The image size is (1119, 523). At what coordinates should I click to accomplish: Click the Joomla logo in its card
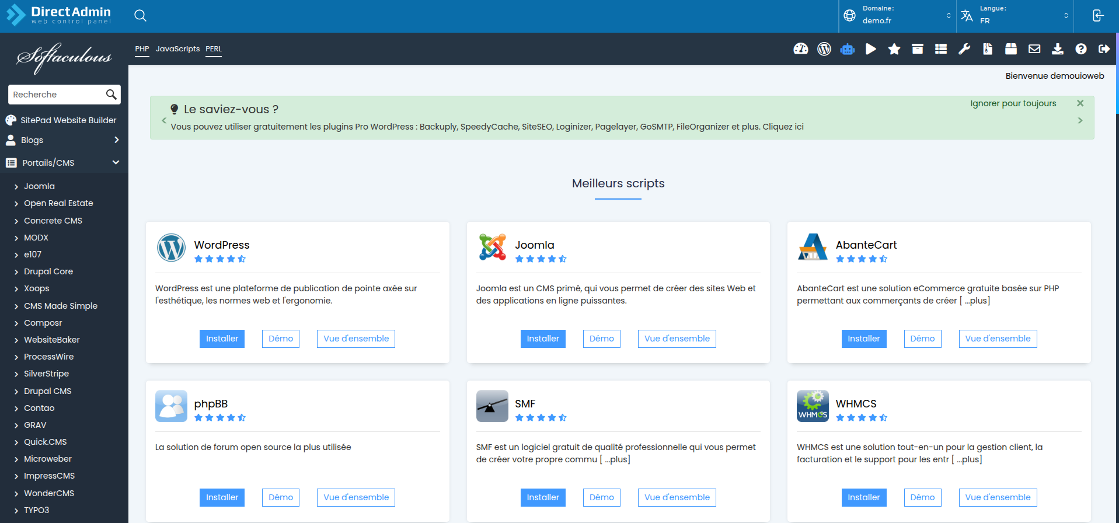point(492,247)
